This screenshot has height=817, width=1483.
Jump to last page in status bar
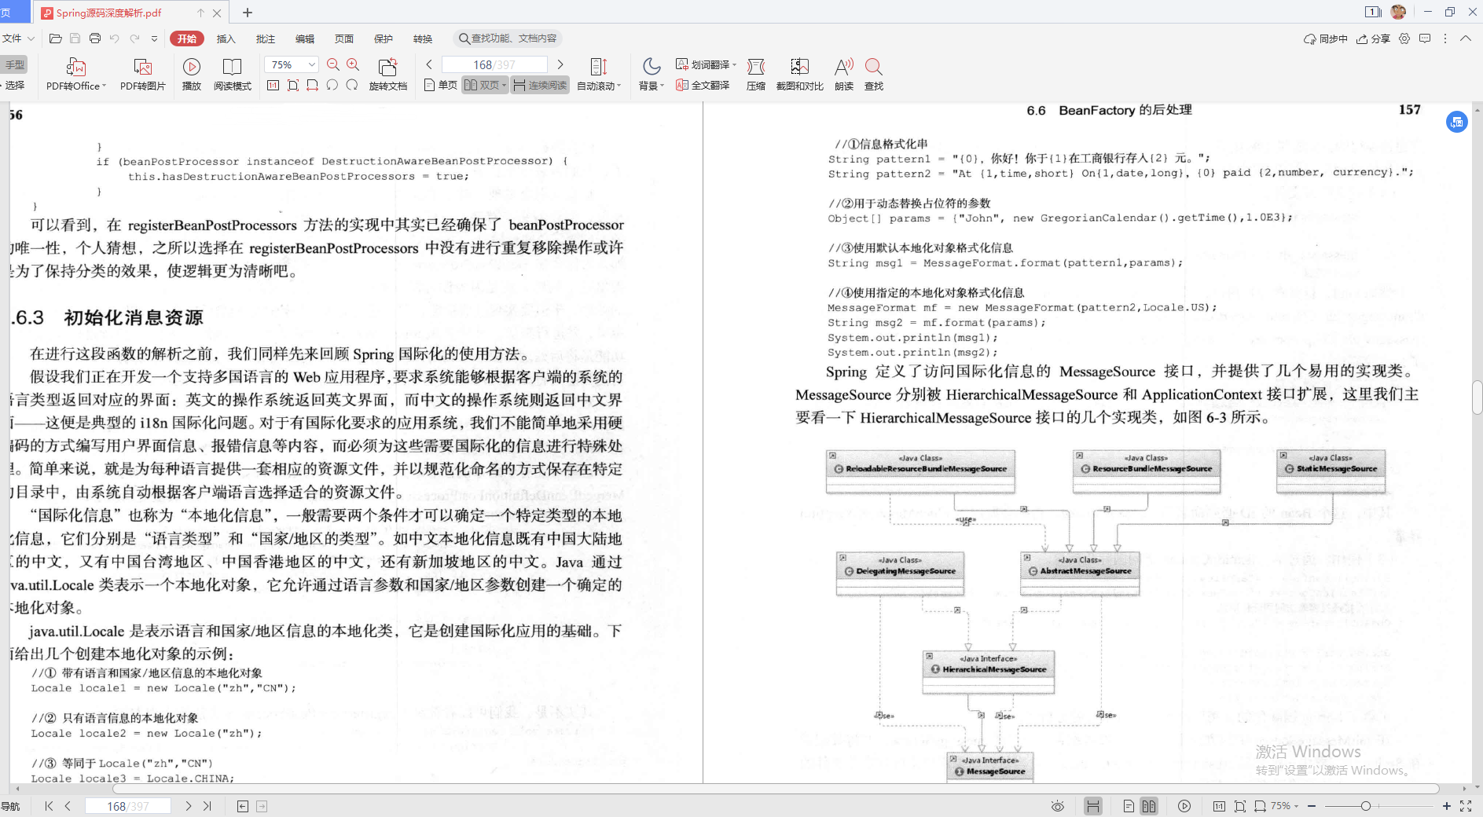coord(207,806)
